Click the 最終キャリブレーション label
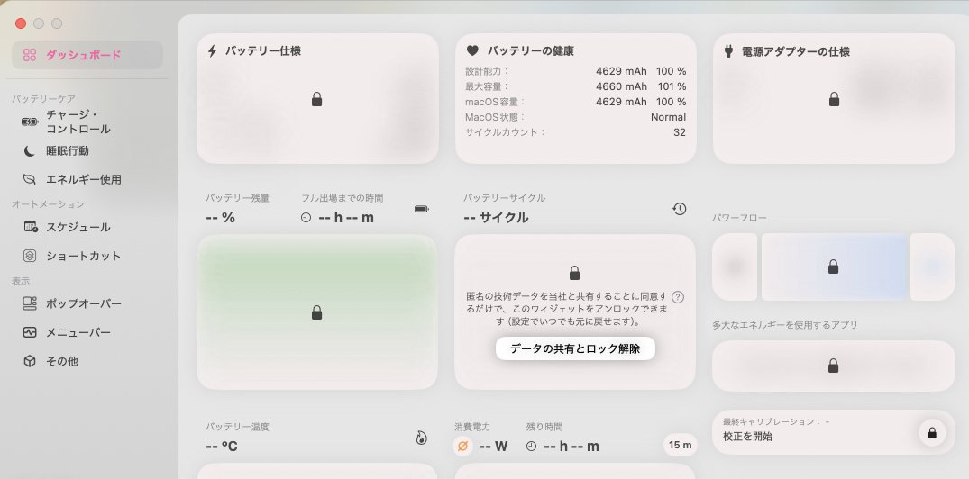The width and height of the screenshot is (969, 479). [x=772, y=421]
